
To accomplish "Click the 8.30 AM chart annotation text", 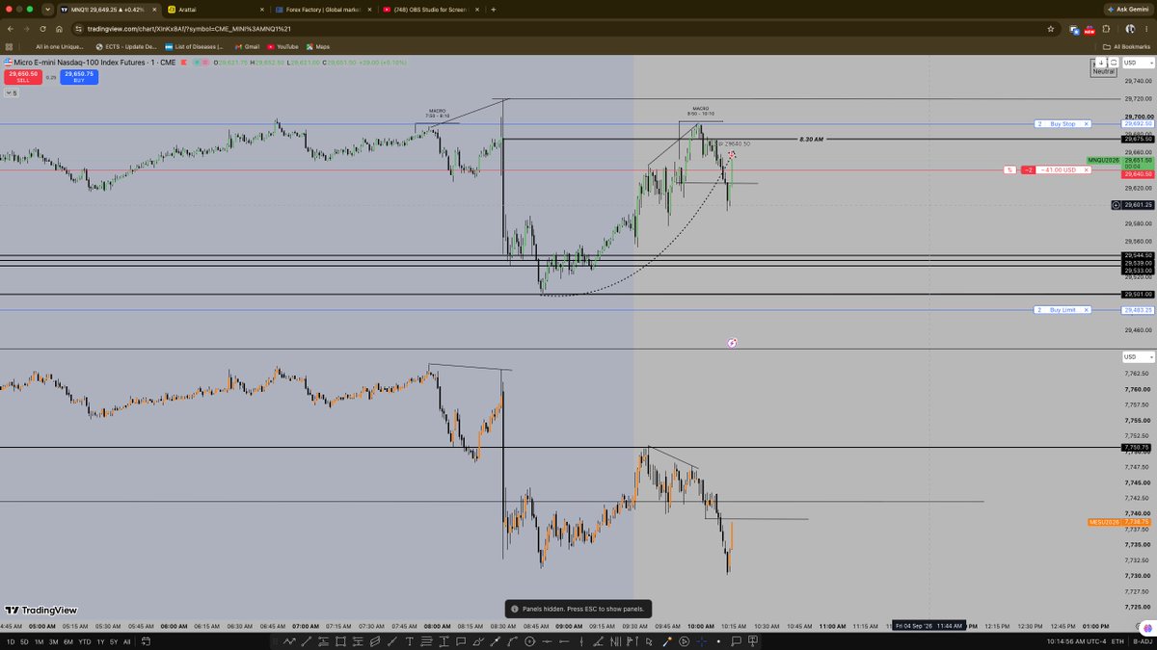I will 811,140.
